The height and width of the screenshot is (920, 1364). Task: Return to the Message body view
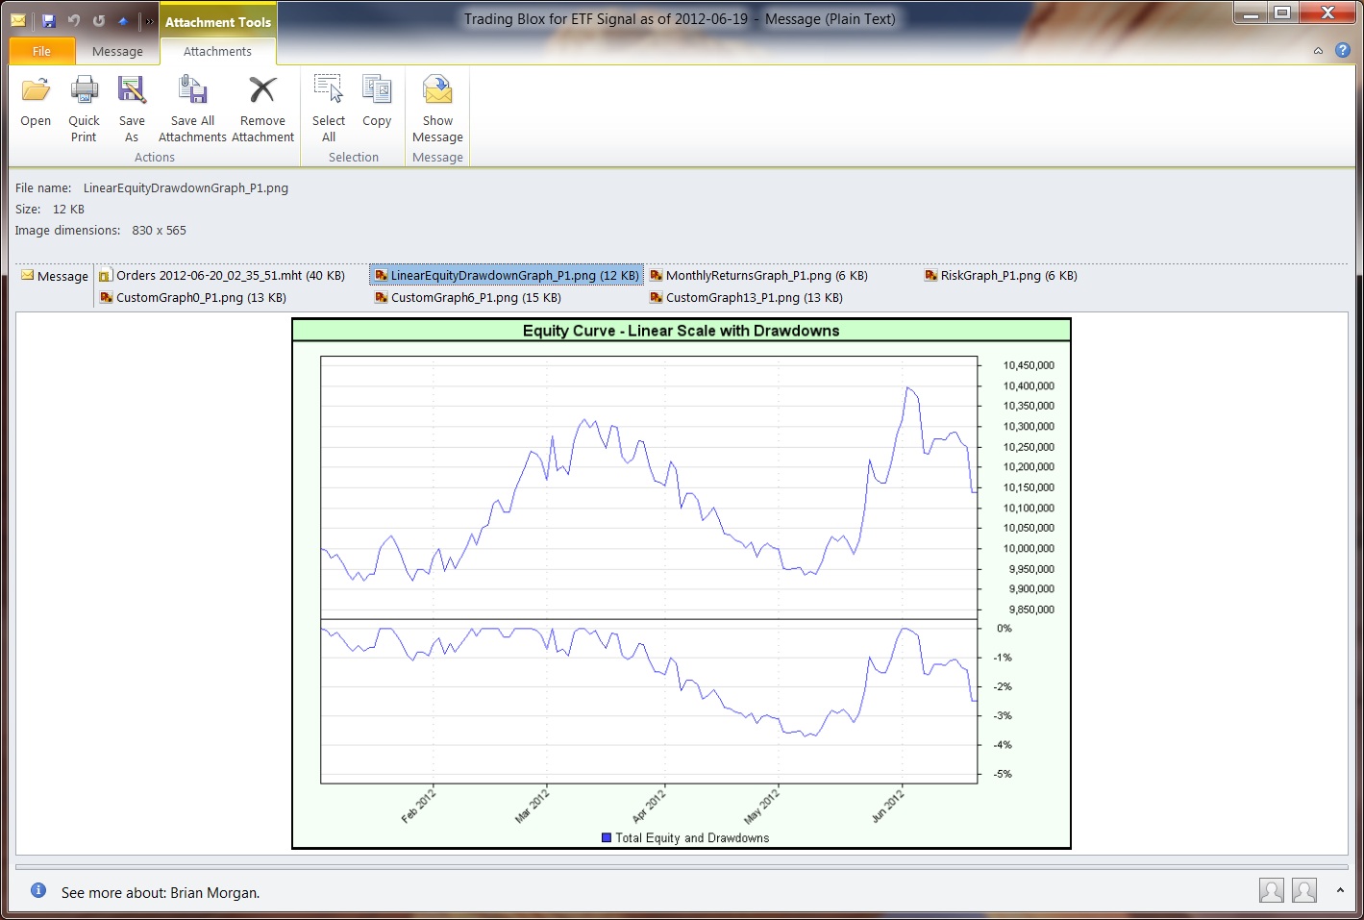pyautogui.click(x=55, y=276)
